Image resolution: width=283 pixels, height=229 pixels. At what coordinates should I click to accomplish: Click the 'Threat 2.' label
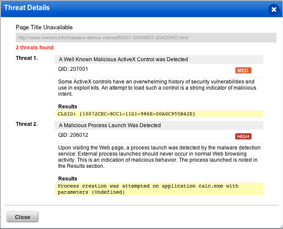click(x=27, y=124)
